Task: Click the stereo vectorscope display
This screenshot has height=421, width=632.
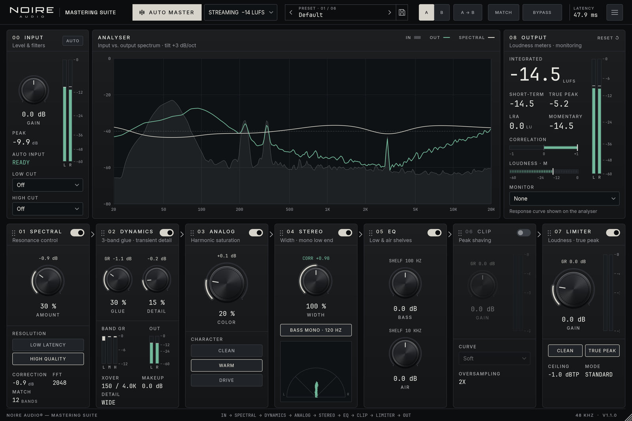Action: click(x=316, y=371)
